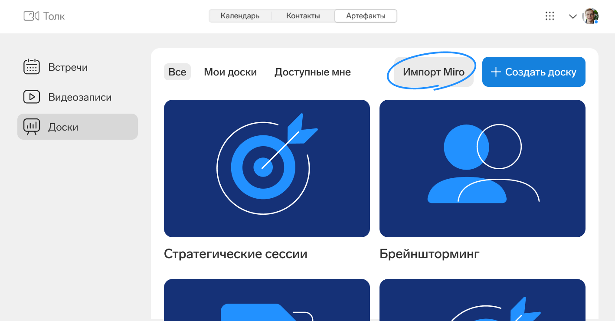
Task: Open the Стратегические сессии board thumbnail
Action: click(x=267, y=168)
